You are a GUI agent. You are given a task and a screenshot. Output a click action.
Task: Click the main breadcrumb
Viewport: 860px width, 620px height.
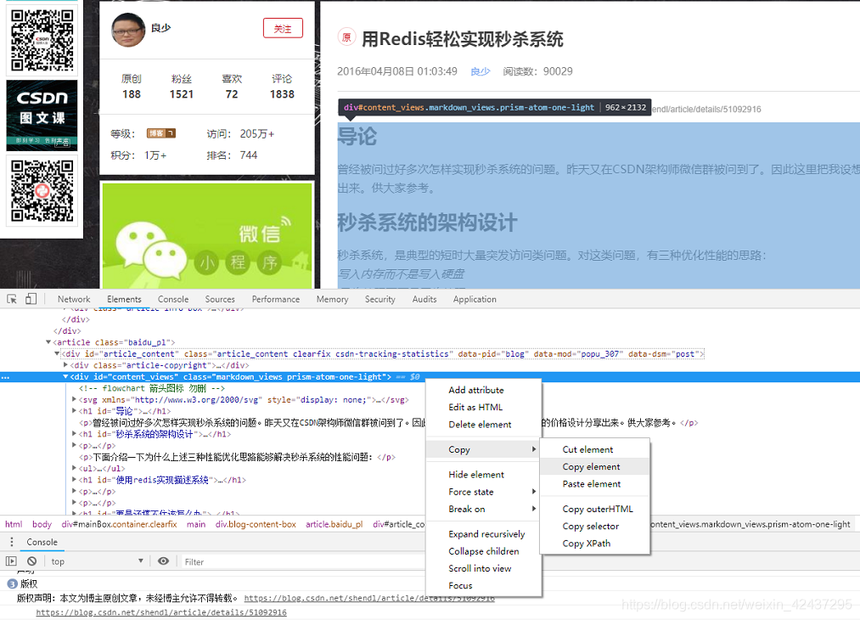tap(196, 525)
